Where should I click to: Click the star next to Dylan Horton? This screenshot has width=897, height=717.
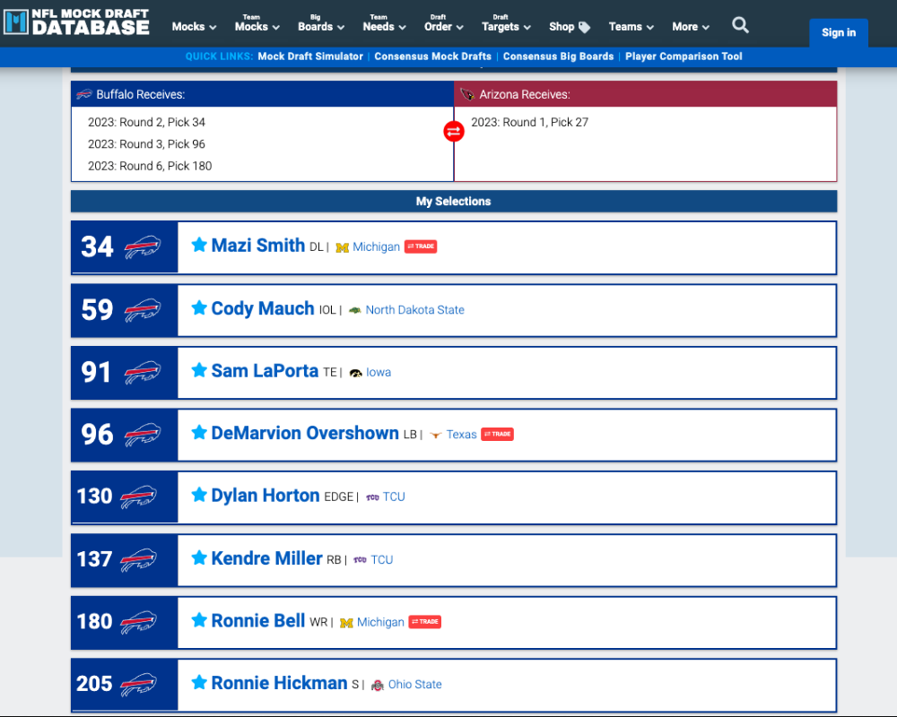[x=199, y=495]
